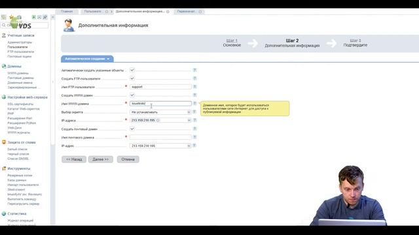Click the Настройки web-сервера section icon
The width and height of the screenshot is (419, 235).
pyautogui.click(x=4, y=97)
